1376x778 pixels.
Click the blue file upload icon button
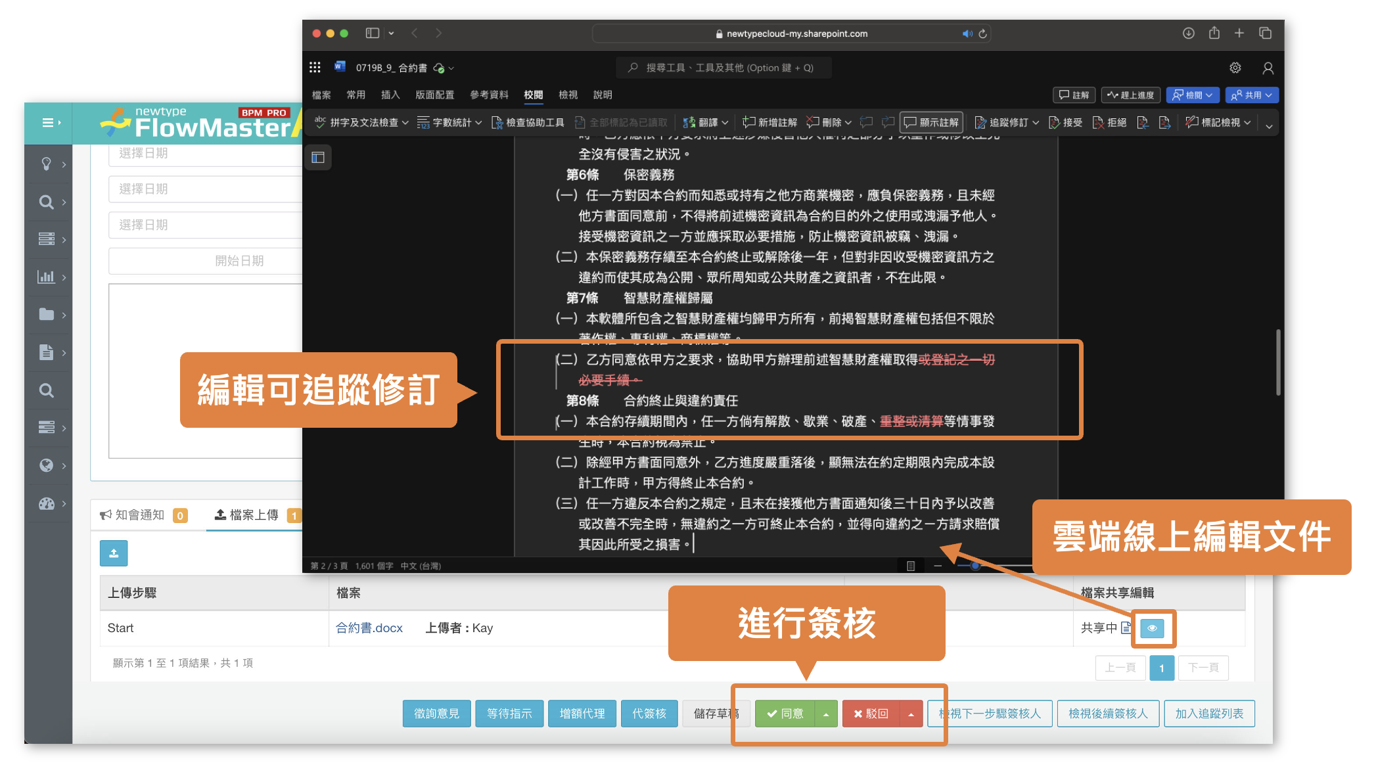tap(114, 553)
